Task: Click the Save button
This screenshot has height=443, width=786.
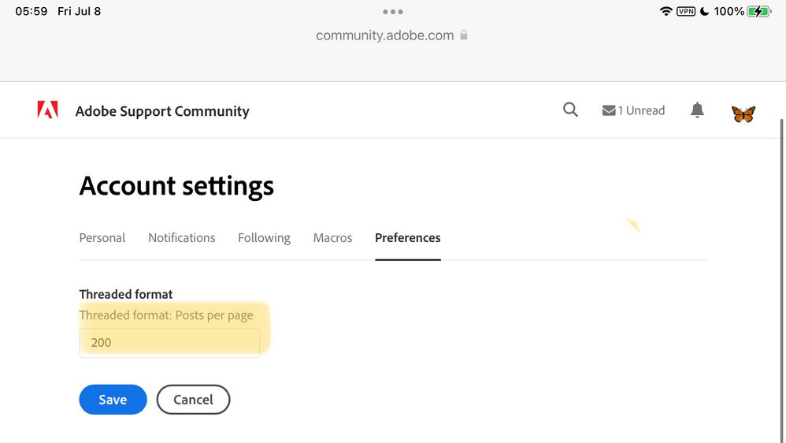Action: (x=113, y=400)
